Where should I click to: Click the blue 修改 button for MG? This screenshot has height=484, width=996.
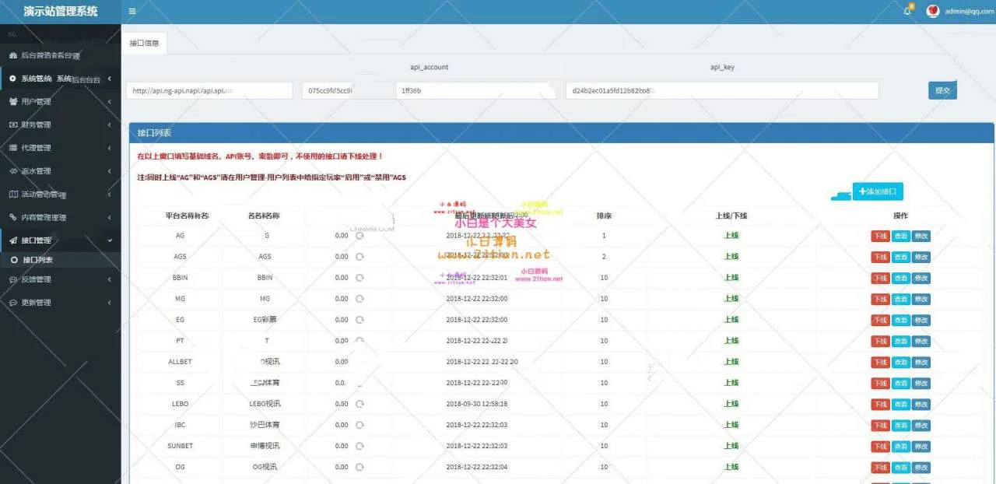(x=921, y=299)
